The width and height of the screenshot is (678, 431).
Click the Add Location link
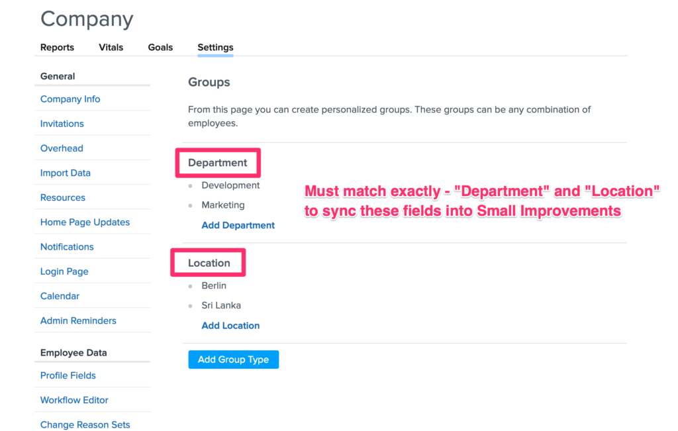pyautogui.click(x=230, y=326)
